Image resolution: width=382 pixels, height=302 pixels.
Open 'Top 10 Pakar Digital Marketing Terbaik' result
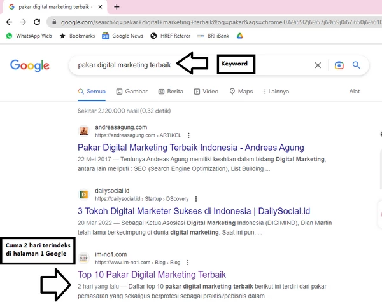click(152, 275)
